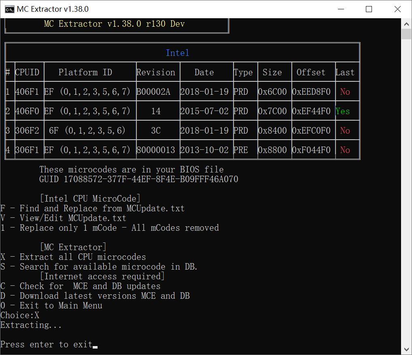Viewport: 412px width, 355px height.
Task: Click 'Download latest versions MCE and DB' option
Action: click(x=95, y=296)
